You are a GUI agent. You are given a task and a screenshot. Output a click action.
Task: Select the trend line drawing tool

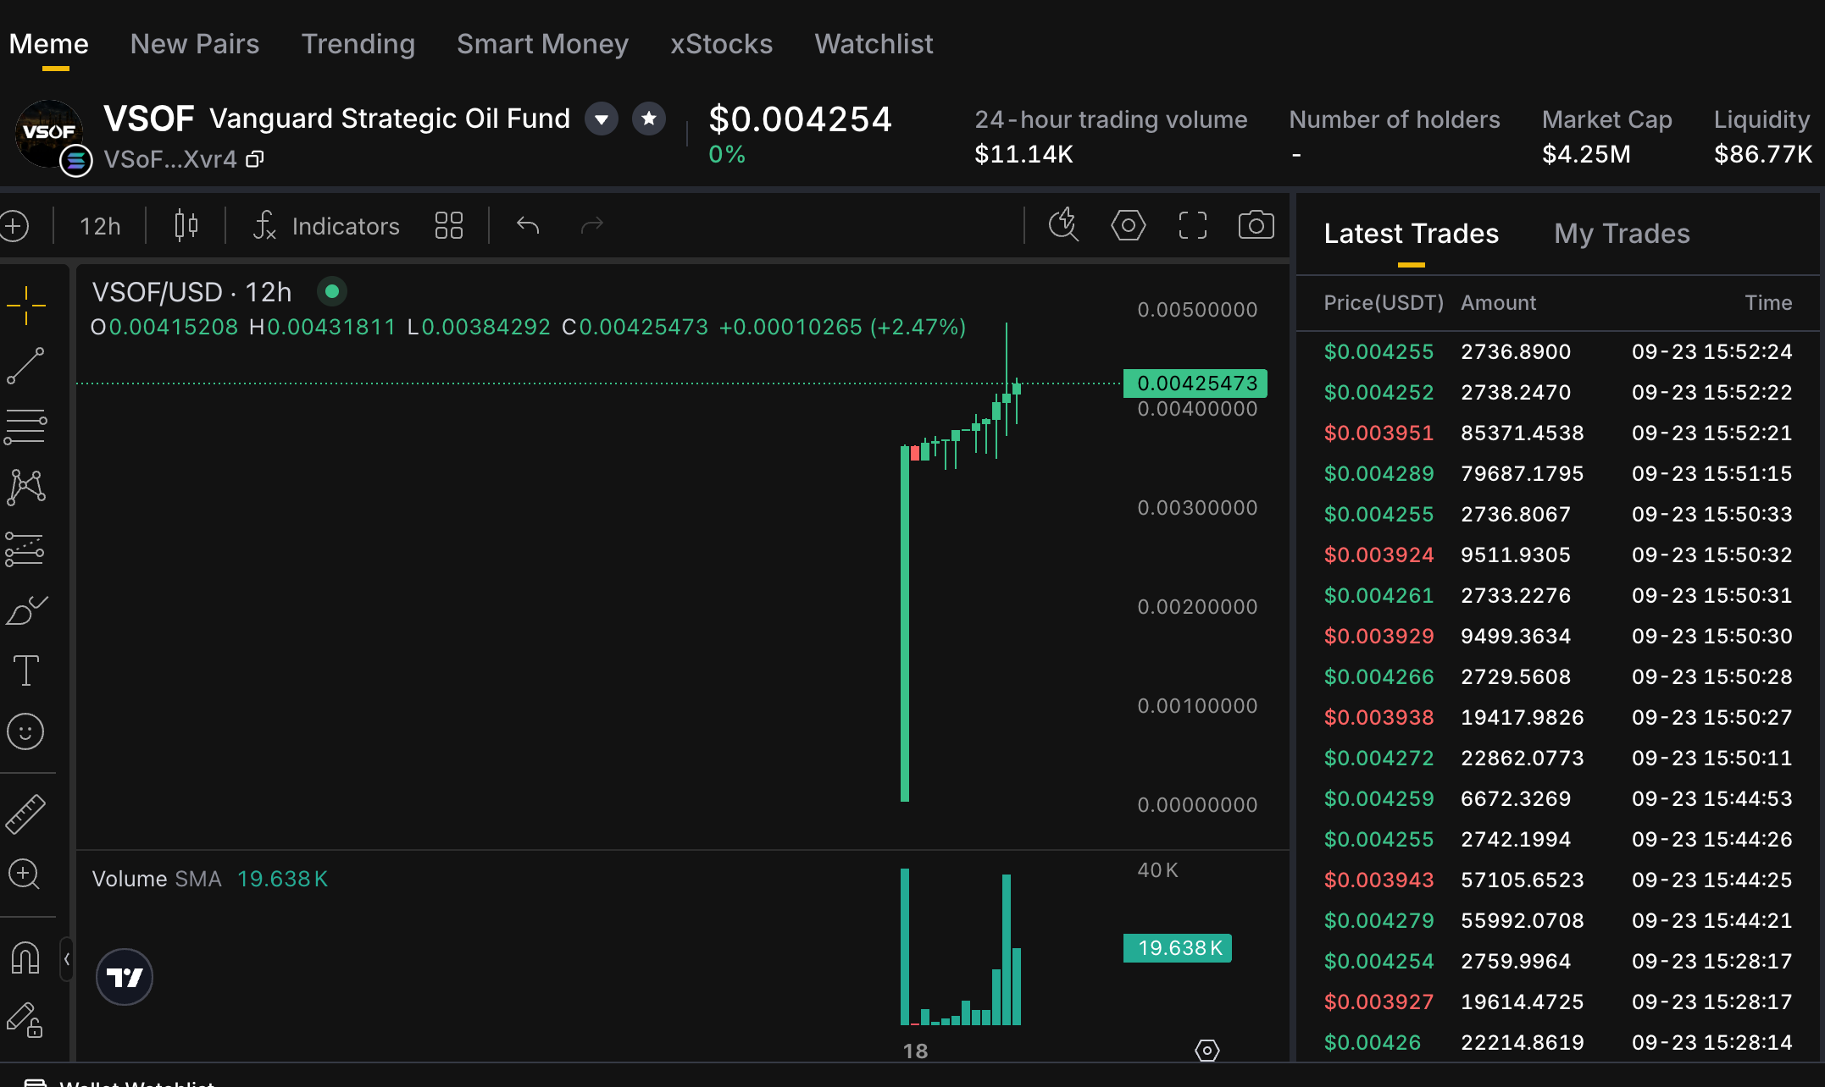pos(26,366)
